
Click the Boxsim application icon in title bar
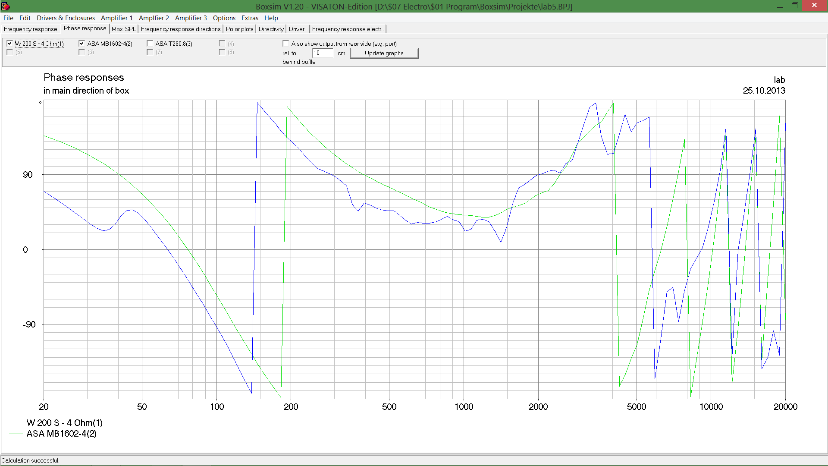[5, 6]
